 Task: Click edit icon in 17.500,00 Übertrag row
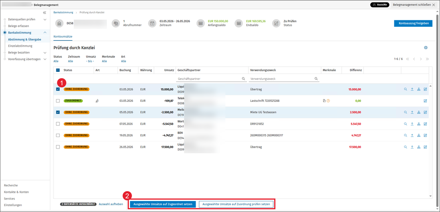[425, 147]
